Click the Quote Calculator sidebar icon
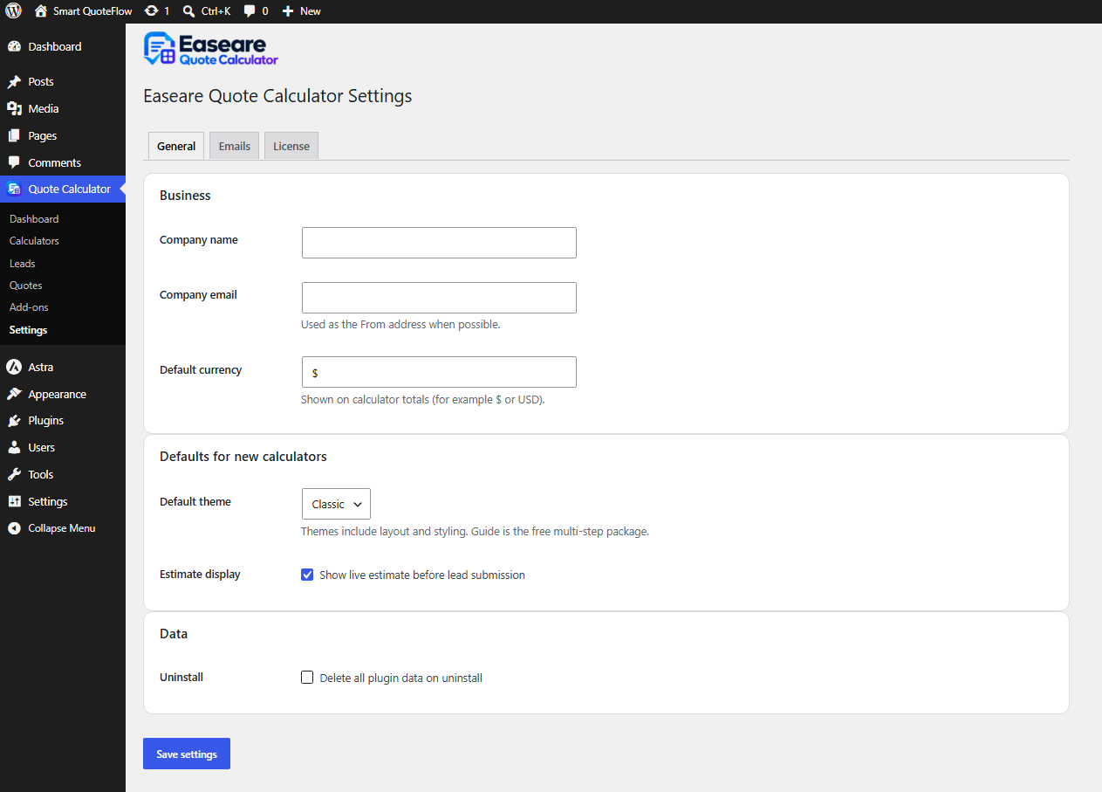1102x792 pixels. click(14, 189)
